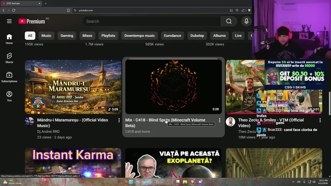Bookmark this page in address bar
Image resolution: width=331 pixels, height=186 pixels.
tap(68, 10)
